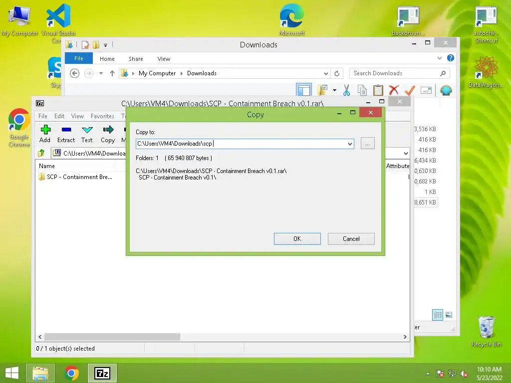Viewport: 511px width, 383px height.
Task: Open the File tab in Downloads Explorer
Action: click(79, 58)
